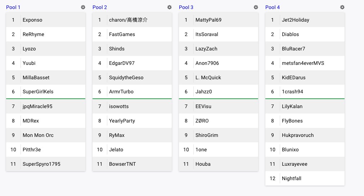This screenshot has height=196, width=364.
Task: Click FlyBones row
Action: click(x=305, y=121)
